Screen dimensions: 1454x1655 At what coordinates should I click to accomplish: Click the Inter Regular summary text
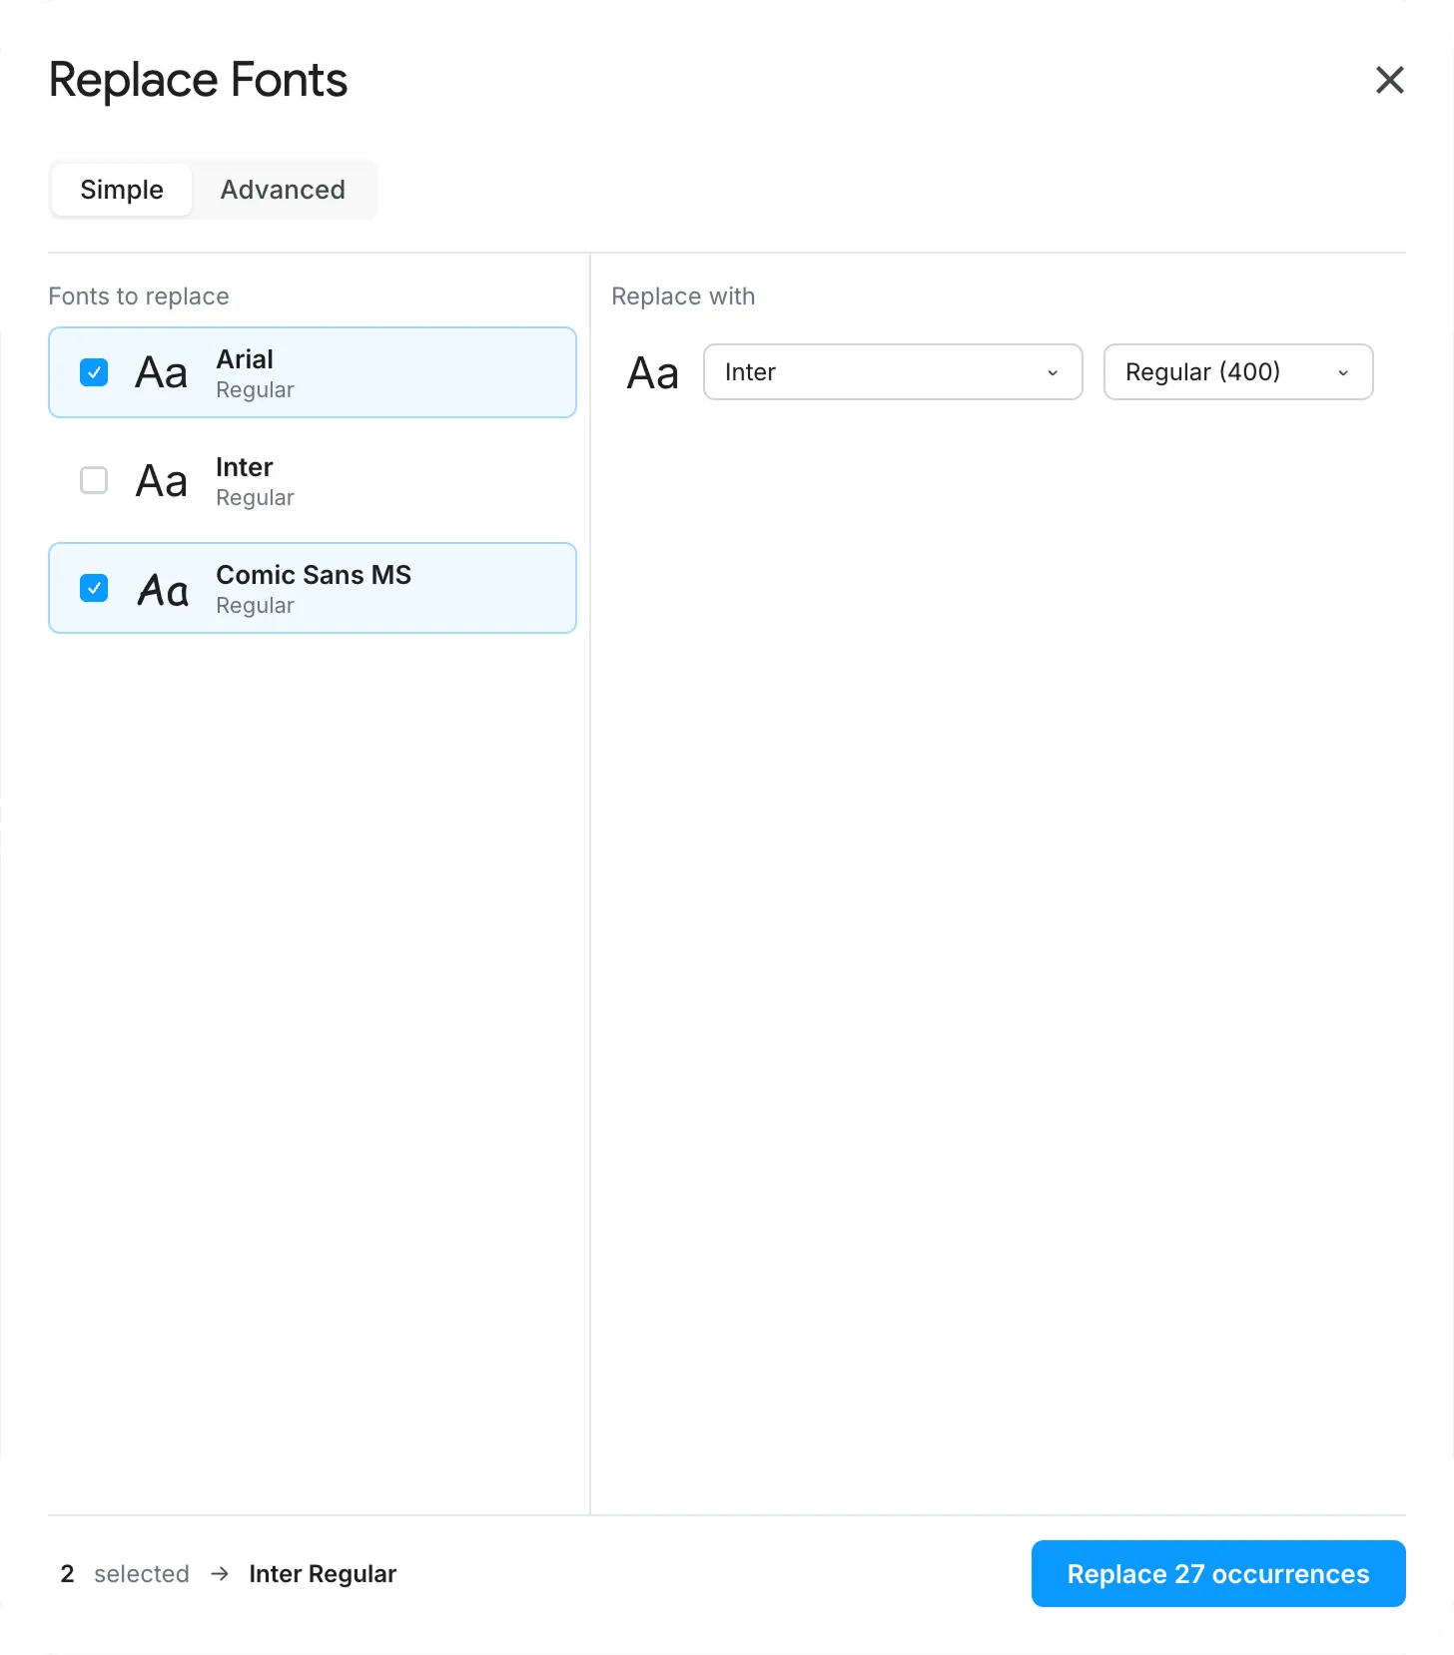[323, 1574]
